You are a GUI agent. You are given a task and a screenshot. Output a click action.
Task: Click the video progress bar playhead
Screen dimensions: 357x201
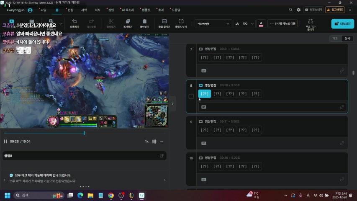[84, 133]
